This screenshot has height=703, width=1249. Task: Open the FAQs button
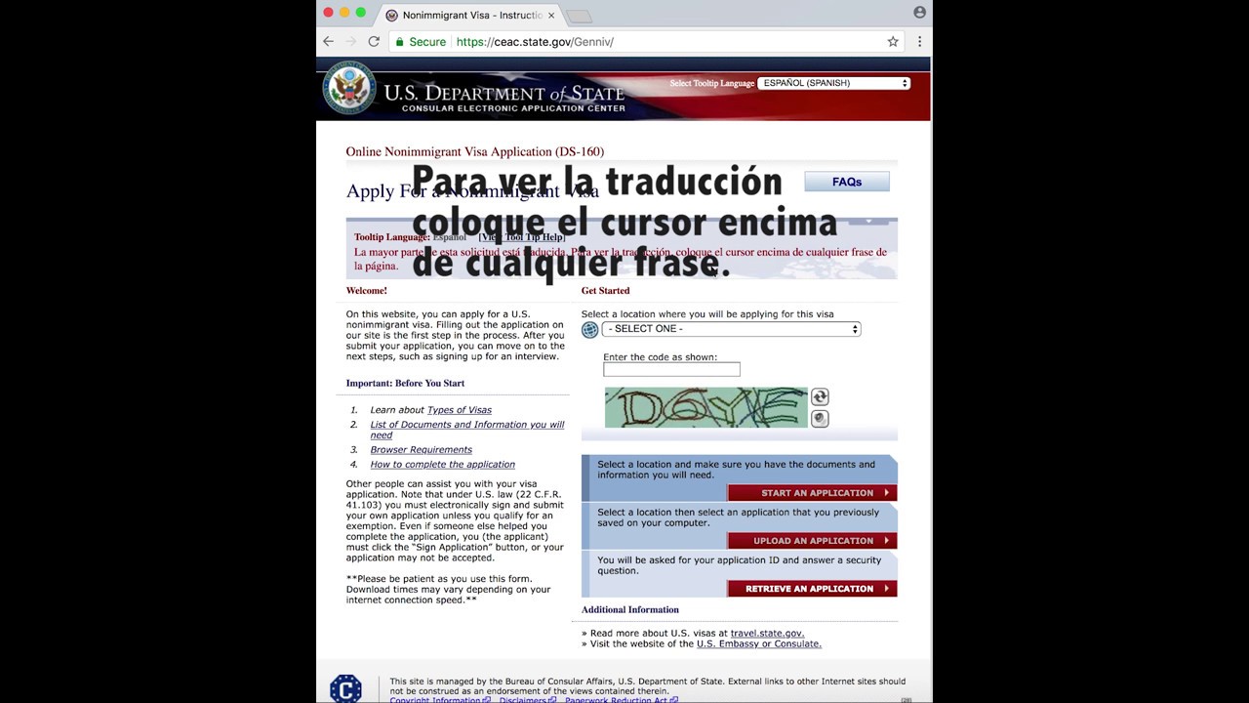[847, 182]
